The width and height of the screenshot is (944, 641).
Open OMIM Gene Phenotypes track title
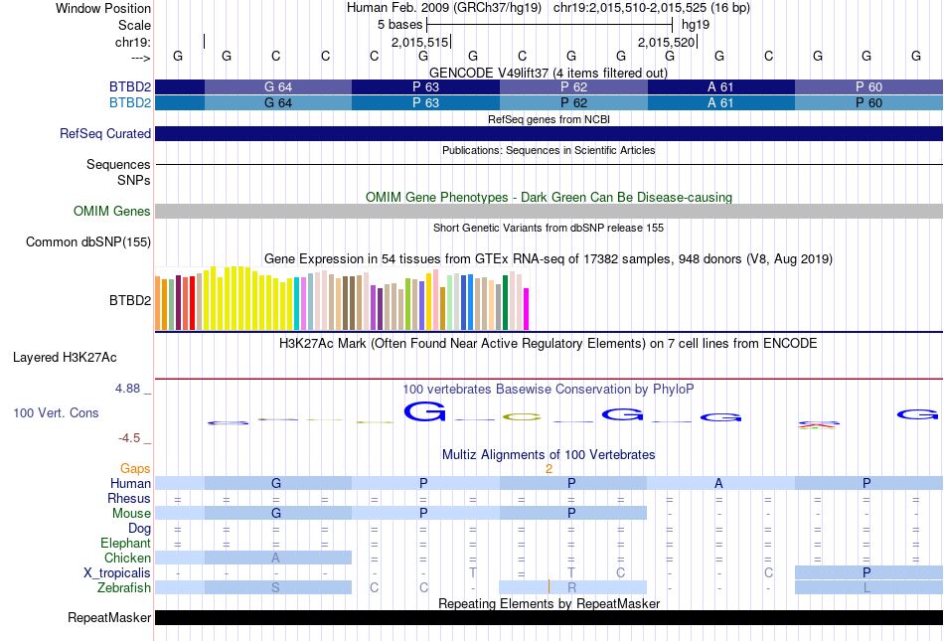tap(549, 197)
